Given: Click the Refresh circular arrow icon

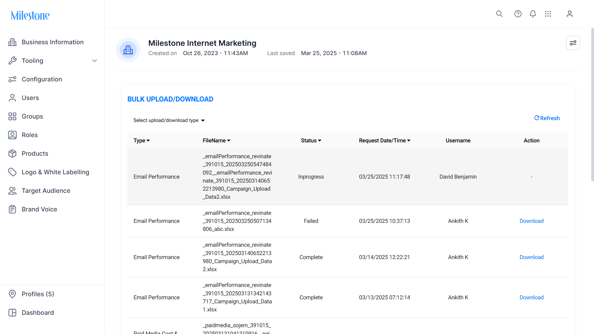Looking at the screenshot, I should pos(537,118).
